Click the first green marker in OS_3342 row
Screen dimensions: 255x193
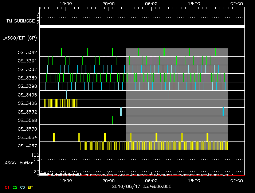(61, 52)
